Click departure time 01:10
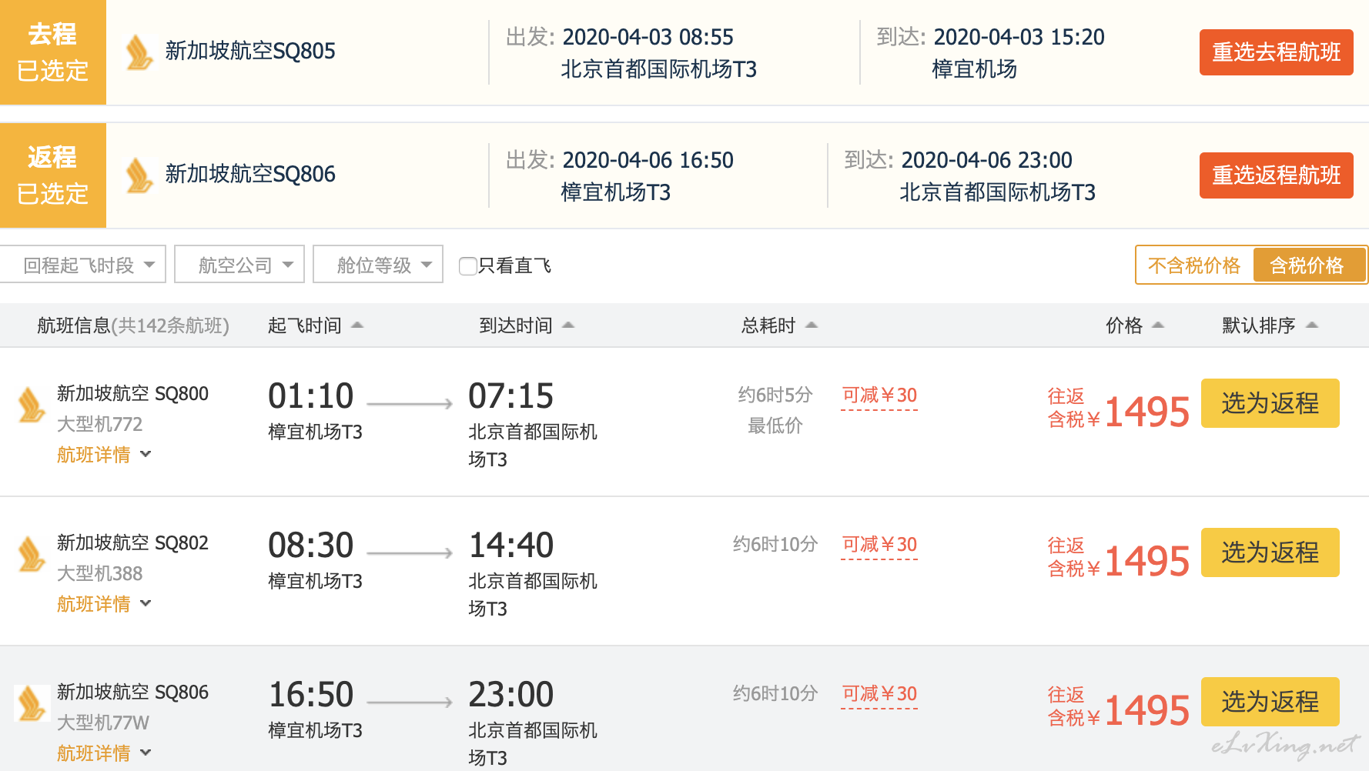The width and height of the screenshot is (1369, 771). (x=311, y=396)
